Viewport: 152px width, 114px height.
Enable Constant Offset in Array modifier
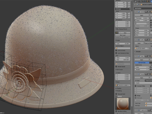[136, 86]
